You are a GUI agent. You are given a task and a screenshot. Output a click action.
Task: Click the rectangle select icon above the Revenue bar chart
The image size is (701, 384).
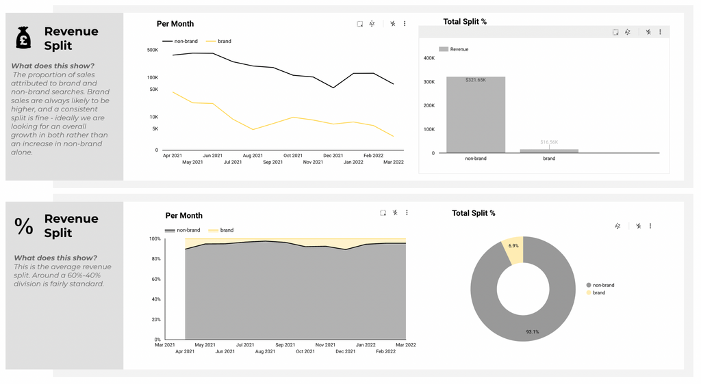click(615, 32)
